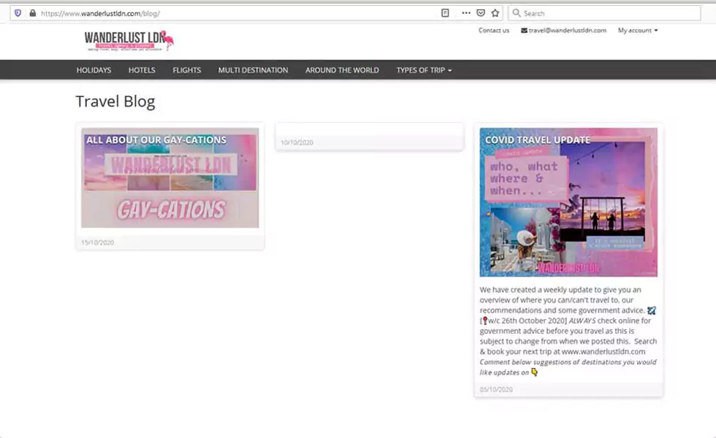Open the three-dot page actions icon
Image resolution: width=716 pixels, height=438 pixels.
tap(466, 12)
